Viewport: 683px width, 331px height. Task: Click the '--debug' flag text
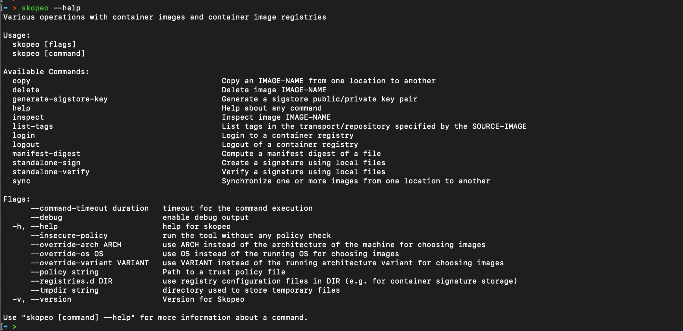[x=46, y=218]
